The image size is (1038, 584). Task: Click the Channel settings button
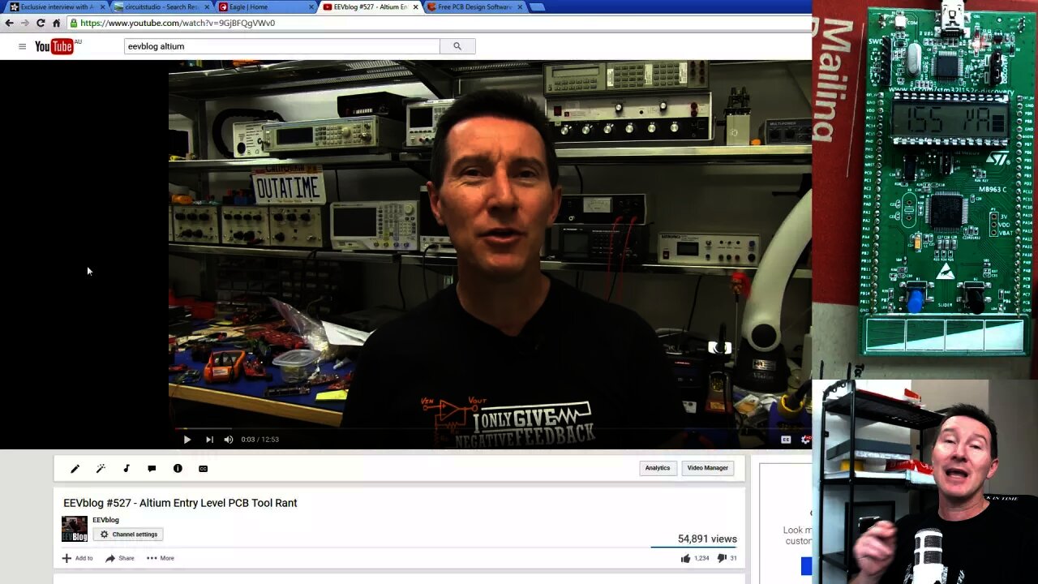128,535
